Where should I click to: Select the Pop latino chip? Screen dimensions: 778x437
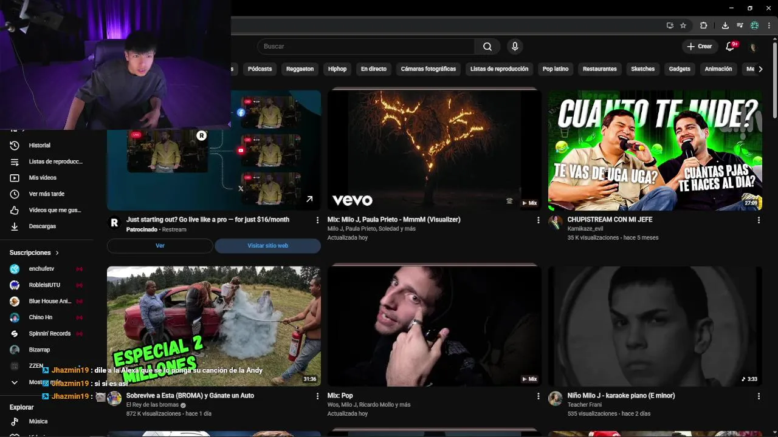click(556, 69)
